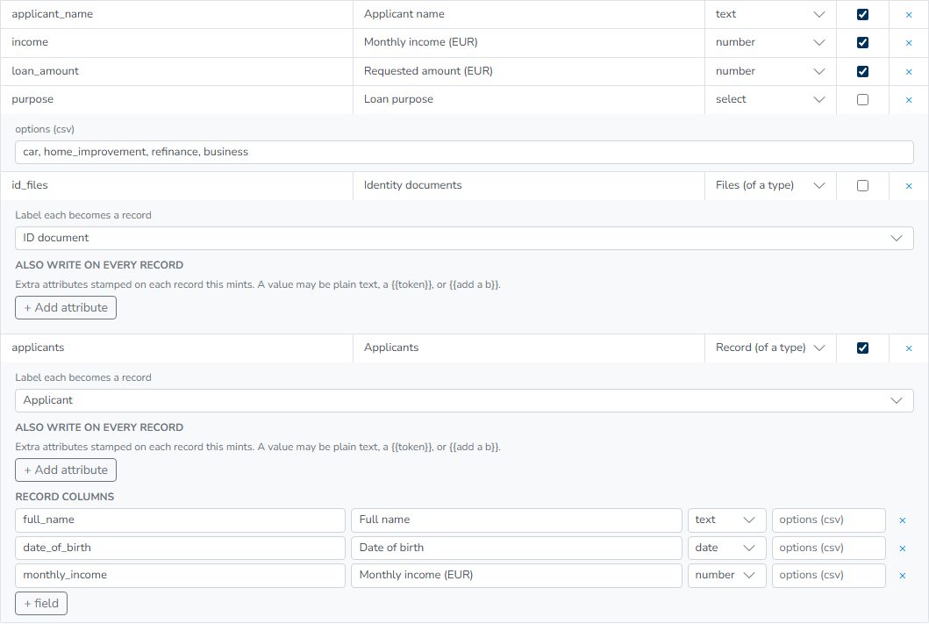
Task: Remove the monthly_income record column
Action: pyautogui.click(x=903, y=576)
